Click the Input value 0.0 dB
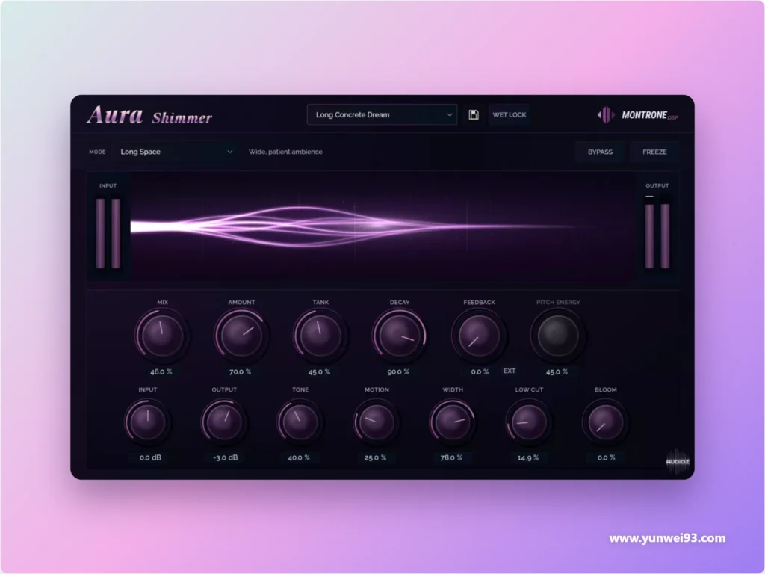This screenshot has height=574, width=765. click(x=150, y=457)
